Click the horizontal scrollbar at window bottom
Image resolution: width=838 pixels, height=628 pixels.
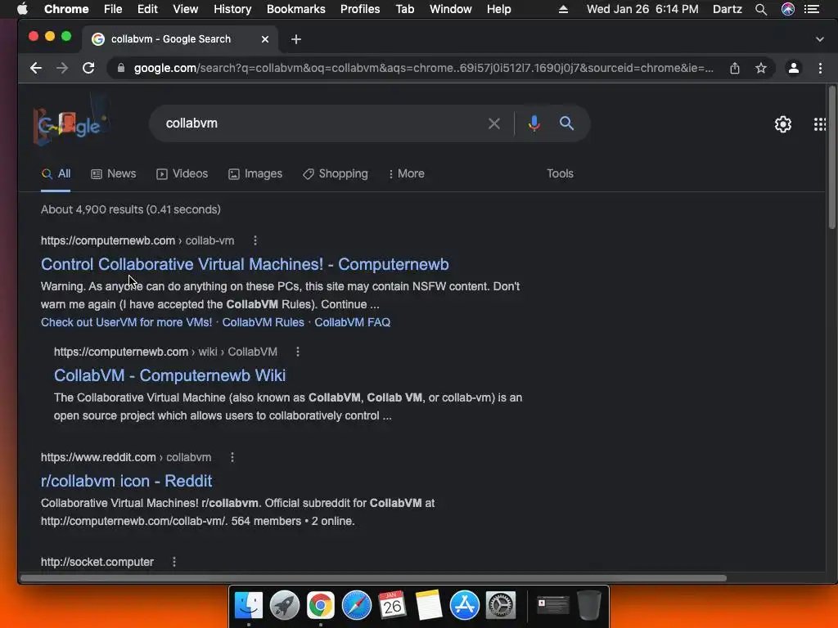373,578
